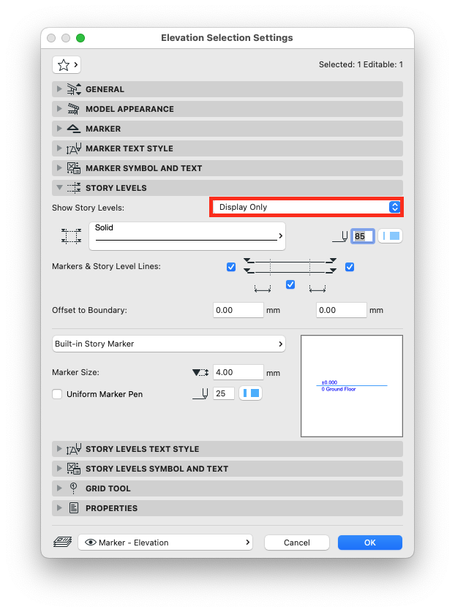Image resolution: width=455 pixels, height=612 pixels.
Task: Click the General panel icon
Action: coord(74,89)
